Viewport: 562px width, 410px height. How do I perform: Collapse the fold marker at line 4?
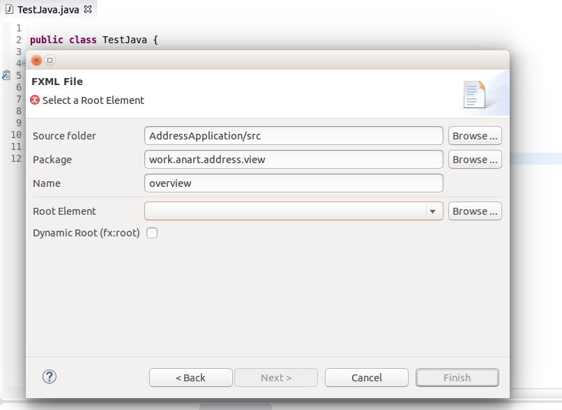coord(24,63)
